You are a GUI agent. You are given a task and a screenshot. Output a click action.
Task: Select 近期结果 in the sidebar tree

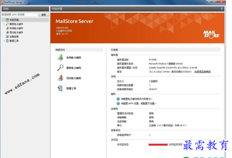coord(14,36)
